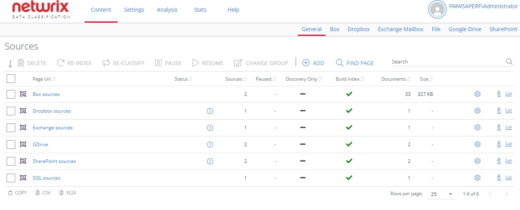Open the statistics chart icon for GDrive row

pos(509,144)
